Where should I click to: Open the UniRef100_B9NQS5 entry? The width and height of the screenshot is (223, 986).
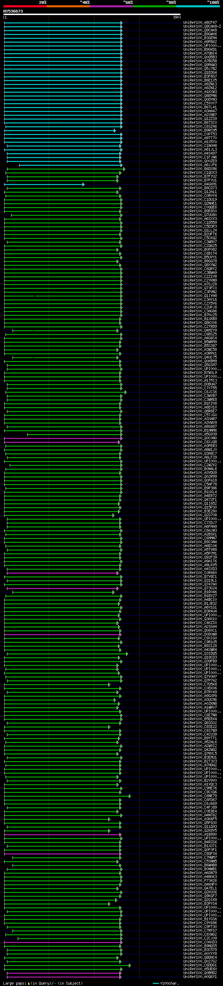[200, 946]
